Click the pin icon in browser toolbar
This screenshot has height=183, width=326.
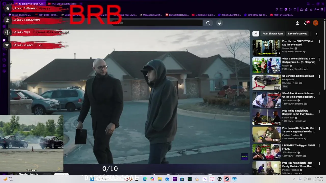pos(277,9)
